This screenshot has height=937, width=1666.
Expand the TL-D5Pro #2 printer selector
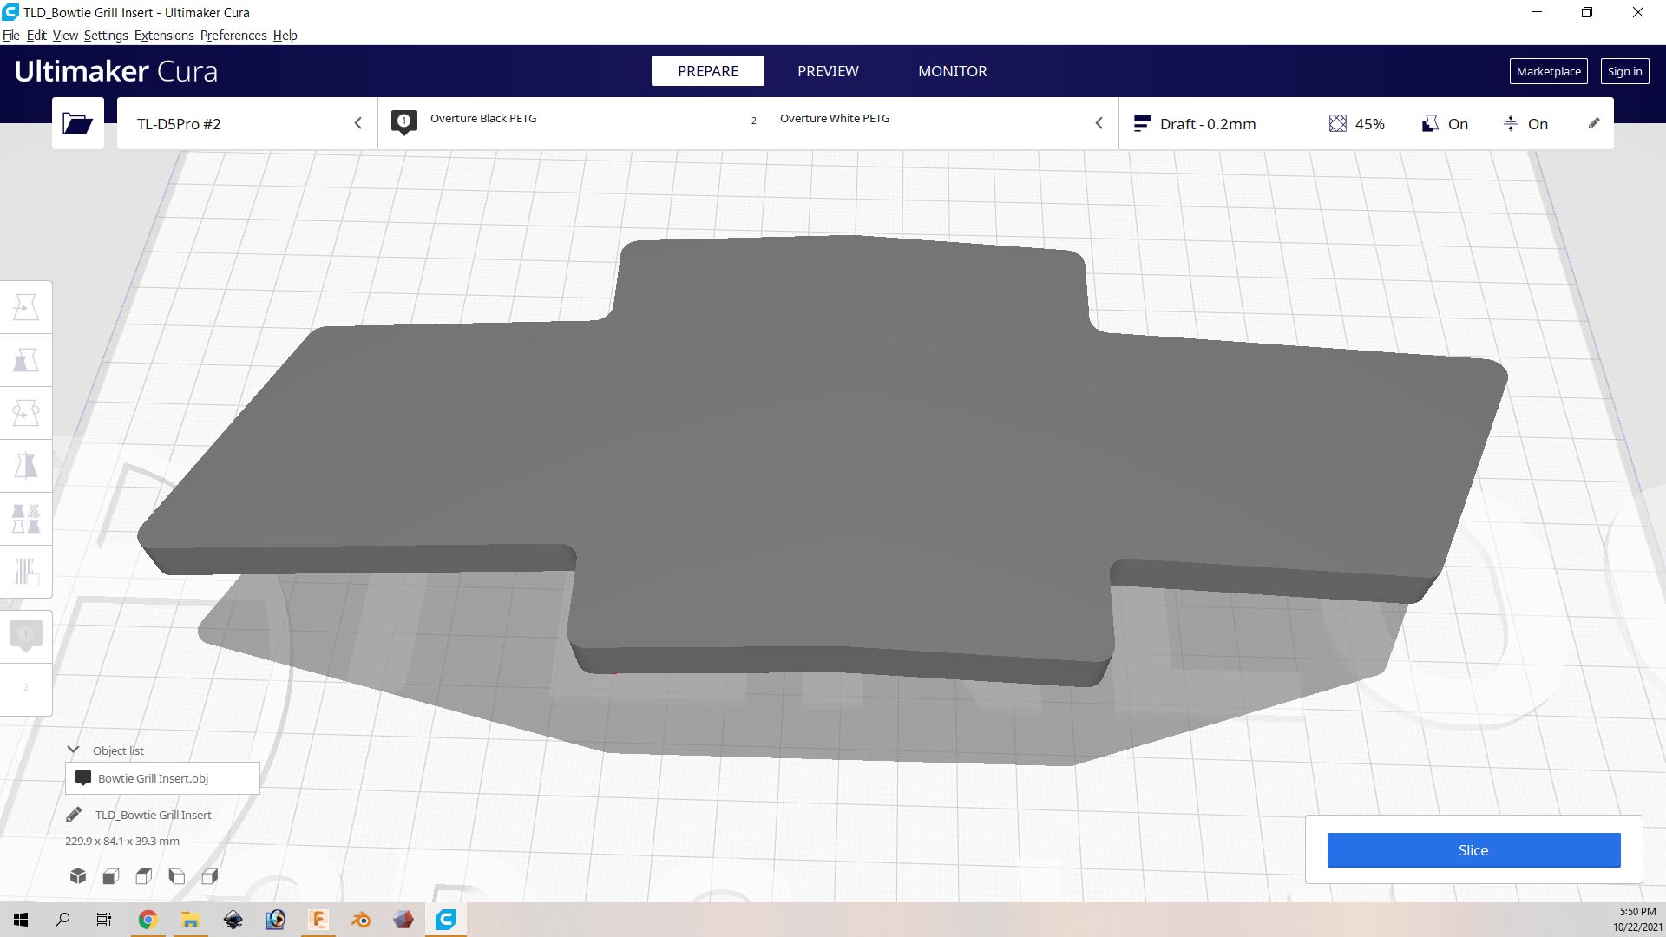point(357,123)
